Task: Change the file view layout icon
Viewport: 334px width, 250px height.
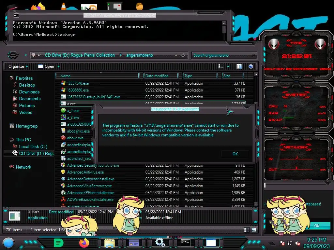Action: pos(221,66)
